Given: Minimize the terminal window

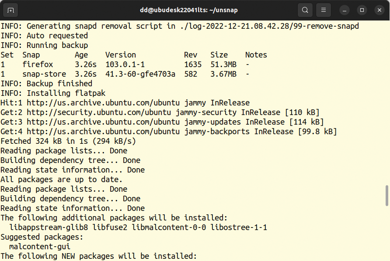Looking at the screenshot, I should point(345,10).
